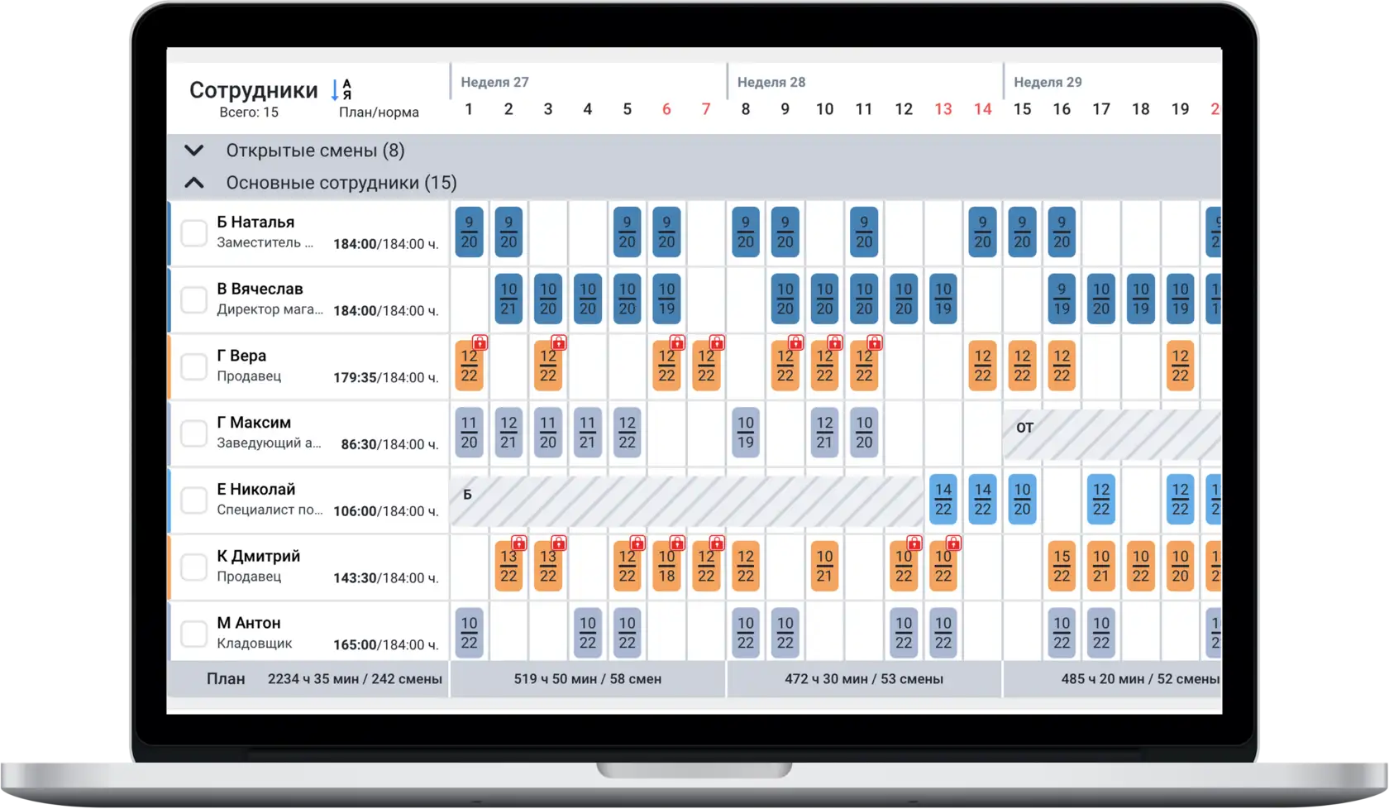
Task: Select К Дмитрий's 15–22 shift on day 16
Action: pos(1062,567)
